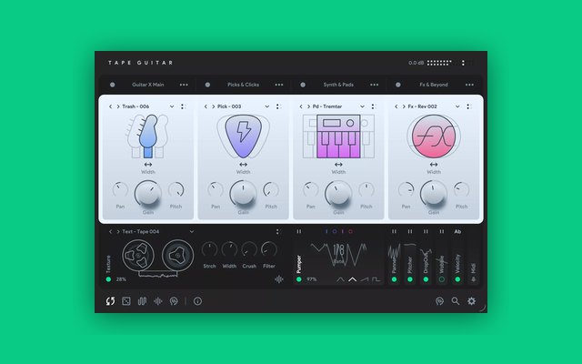Viewport: 582px width, 364px height.
Task: Toggle the Picks & Clicks layer power dot
Action: click(x=207, y=85)
